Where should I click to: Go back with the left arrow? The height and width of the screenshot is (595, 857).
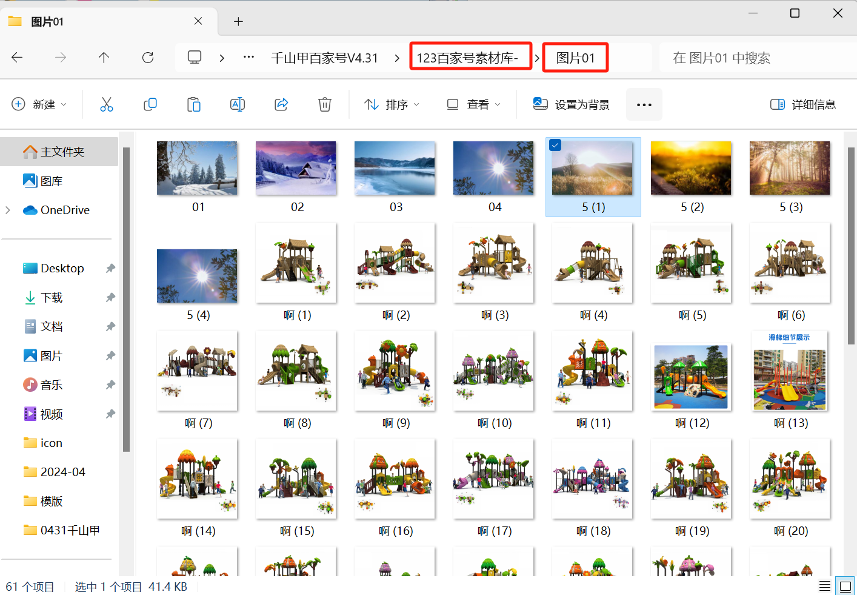click(17, 58)
